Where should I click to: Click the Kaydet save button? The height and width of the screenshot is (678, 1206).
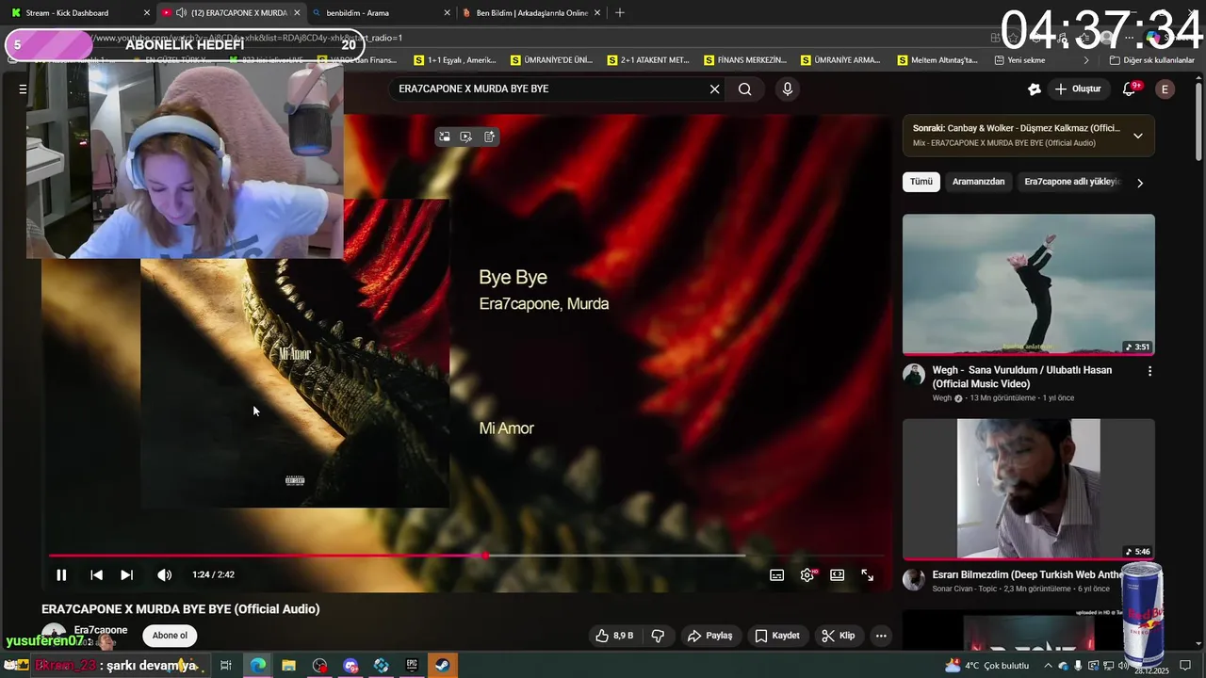pos(777,636)
